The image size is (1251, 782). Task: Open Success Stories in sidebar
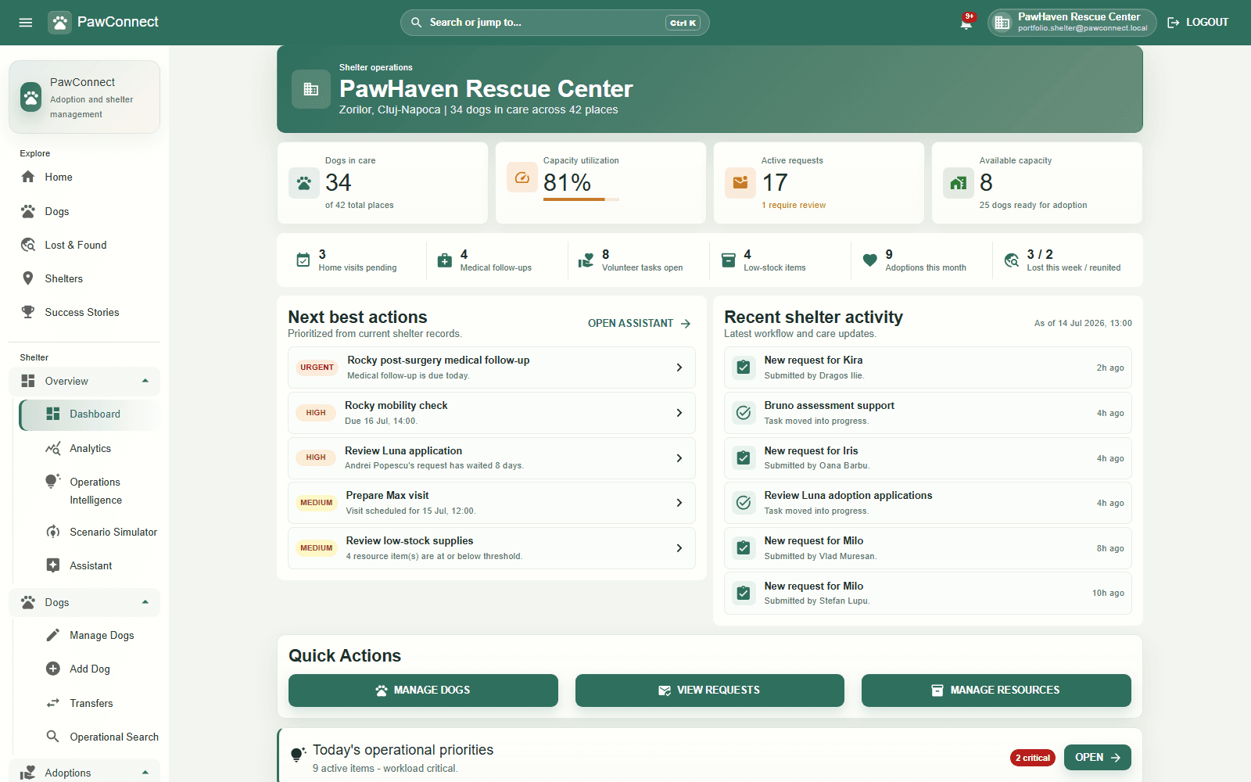coord(84,312)
